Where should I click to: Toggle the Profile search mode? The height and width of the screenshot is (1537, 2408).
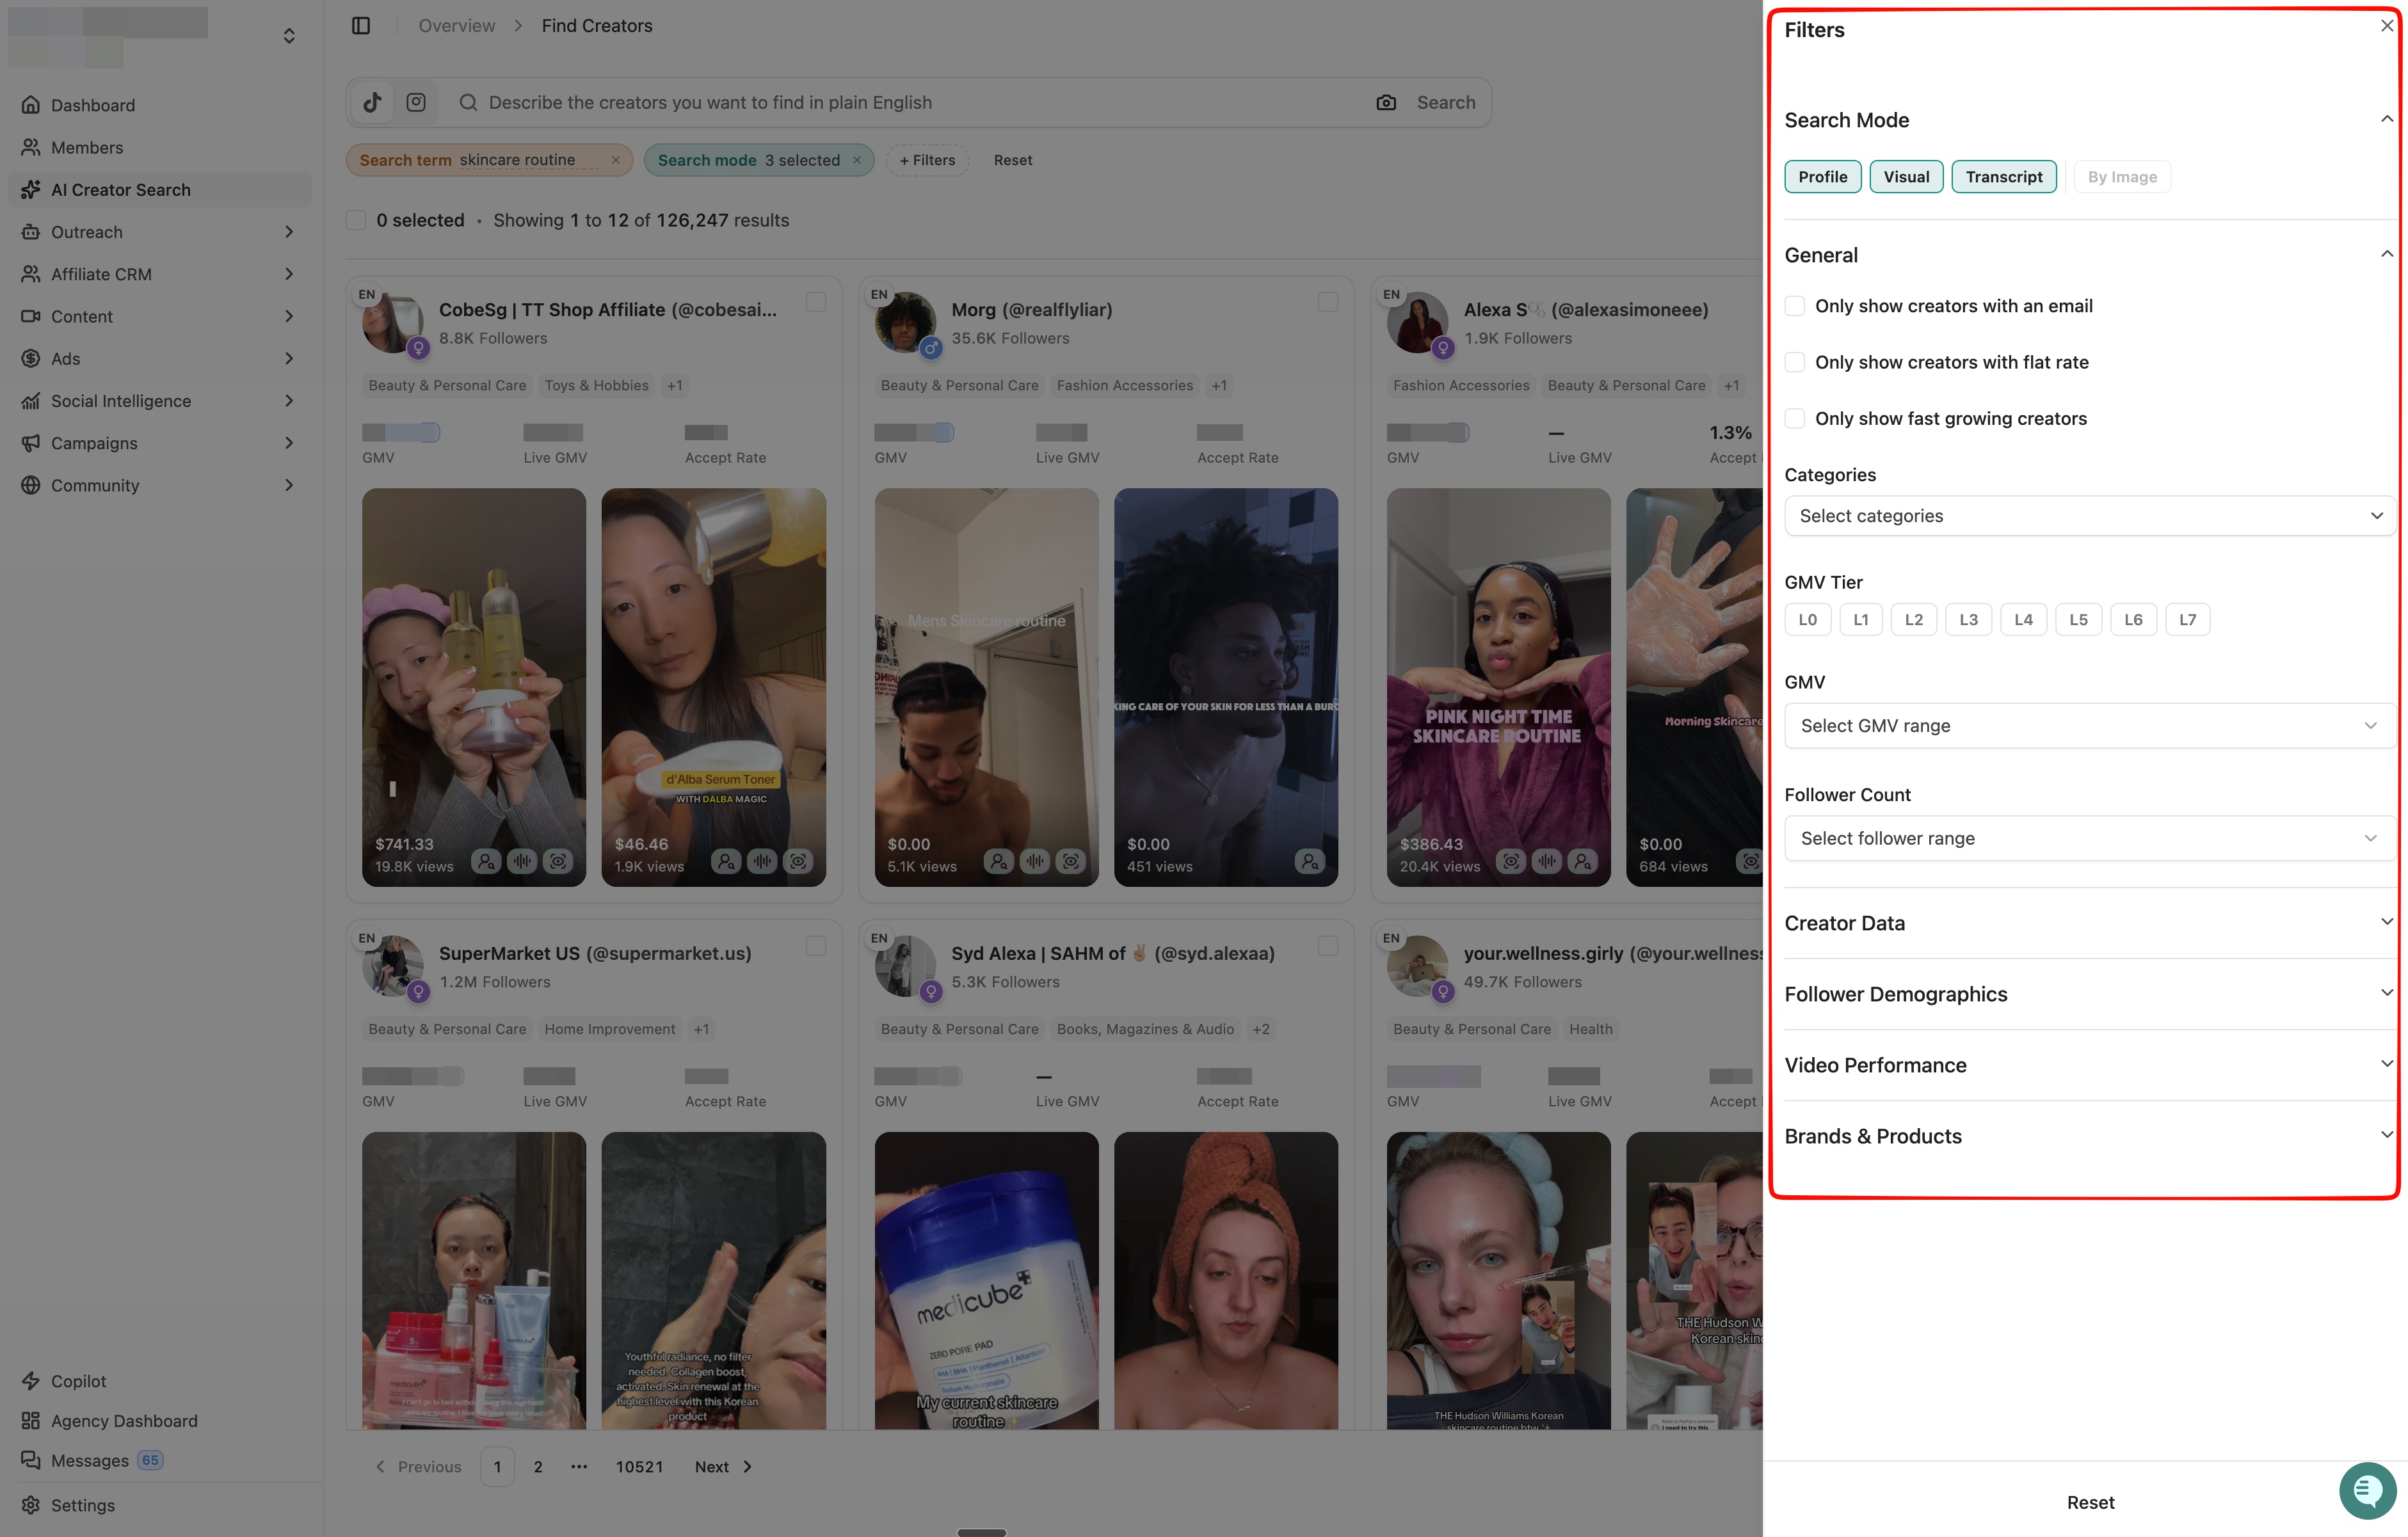tap(1822, 177)
